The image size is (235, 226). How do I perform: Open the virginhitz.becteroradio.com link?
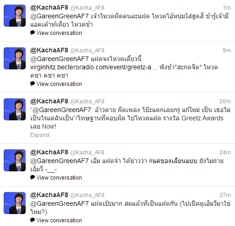93,67
